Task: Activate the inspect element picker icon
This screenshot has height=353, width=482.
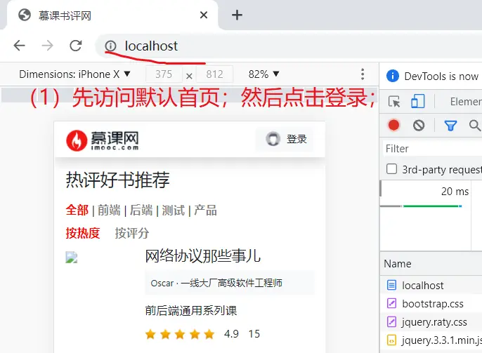Action: [x=394, y=102]
